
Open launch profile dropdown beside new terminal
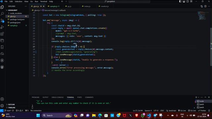click(x=198, y=97)
